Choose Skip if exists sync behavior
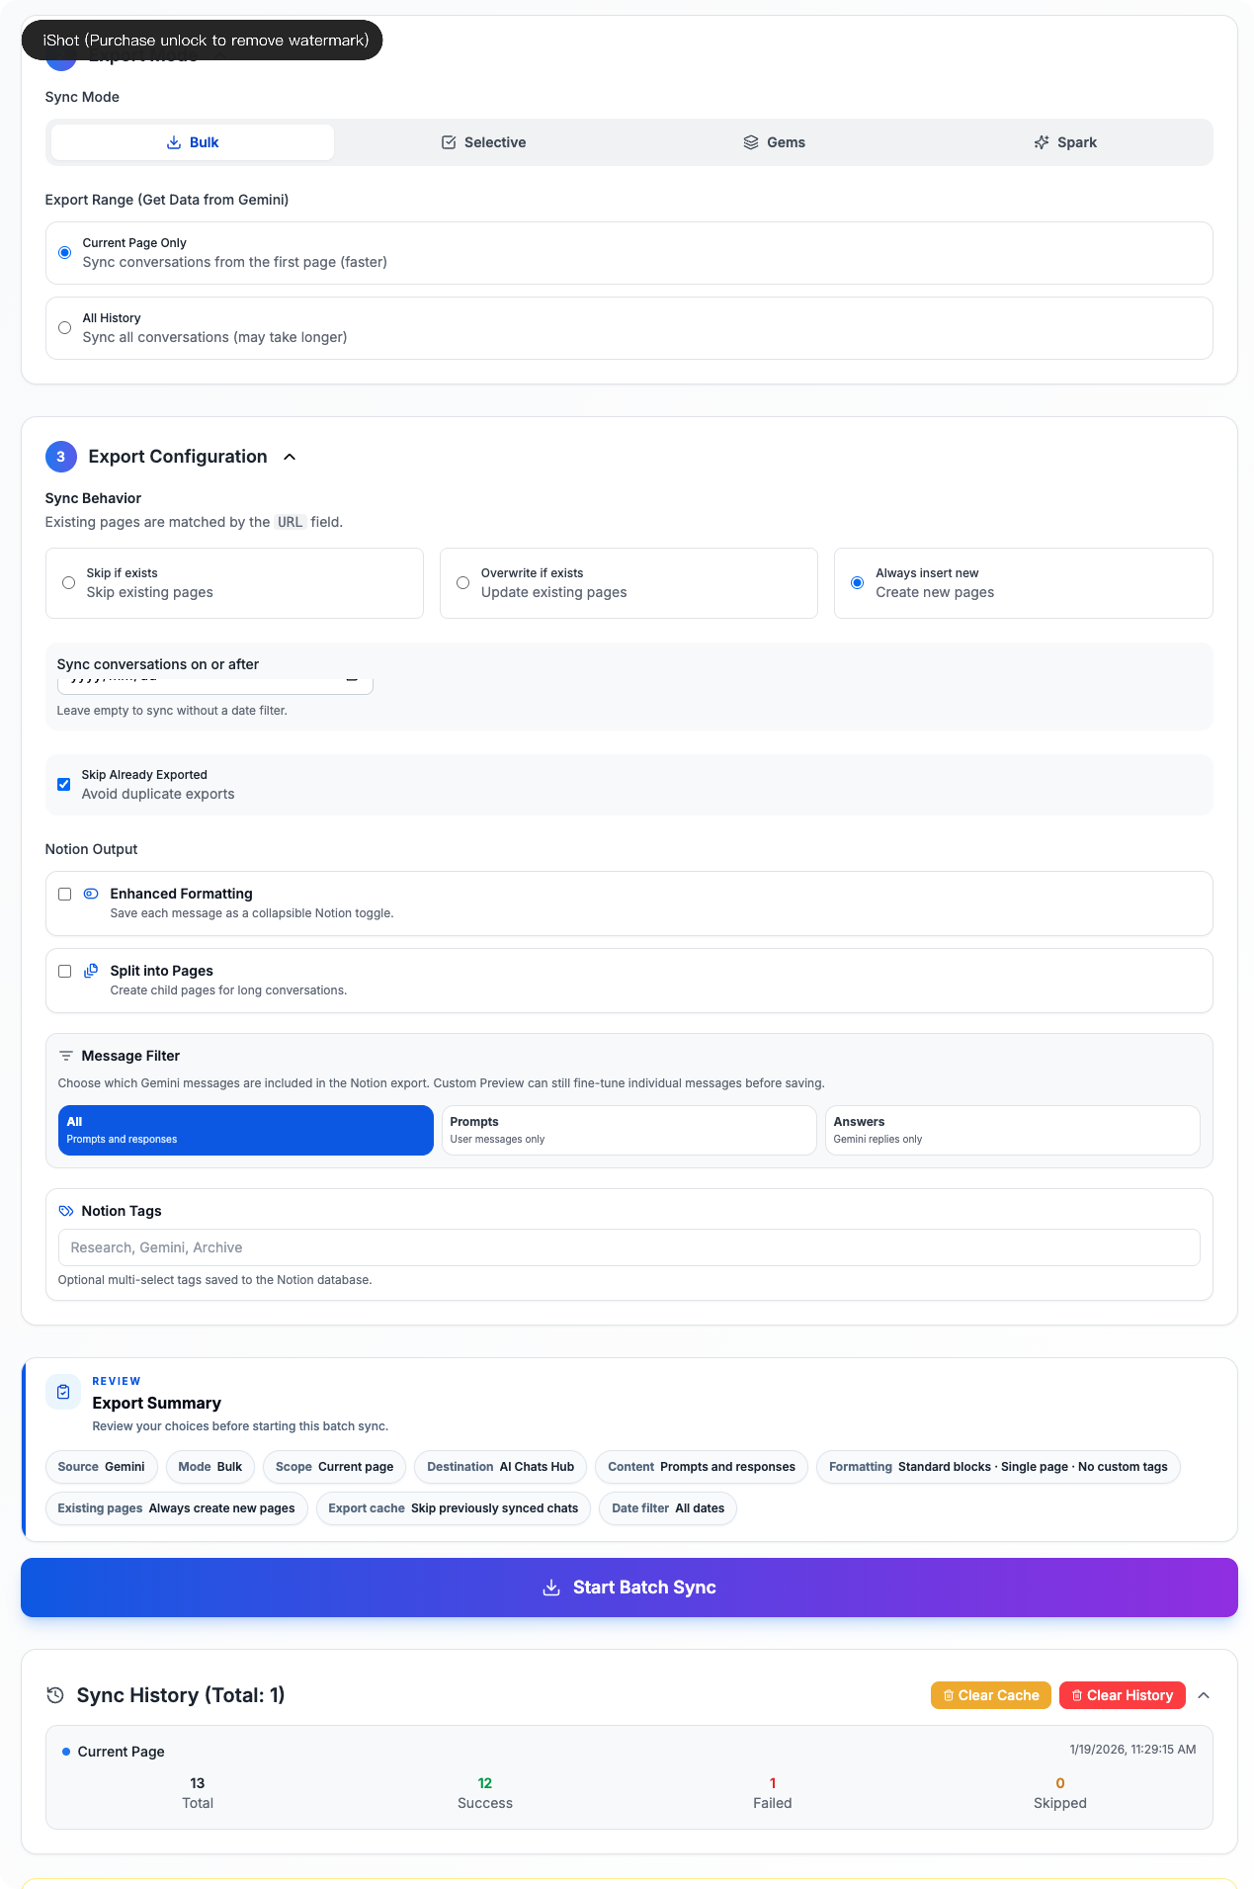 pyautogui.click(x=69, y=583)
